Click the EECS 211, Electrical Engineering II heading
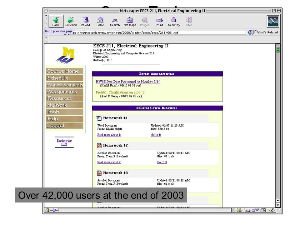This screenshot has width=300, height=225. point(131,46)
